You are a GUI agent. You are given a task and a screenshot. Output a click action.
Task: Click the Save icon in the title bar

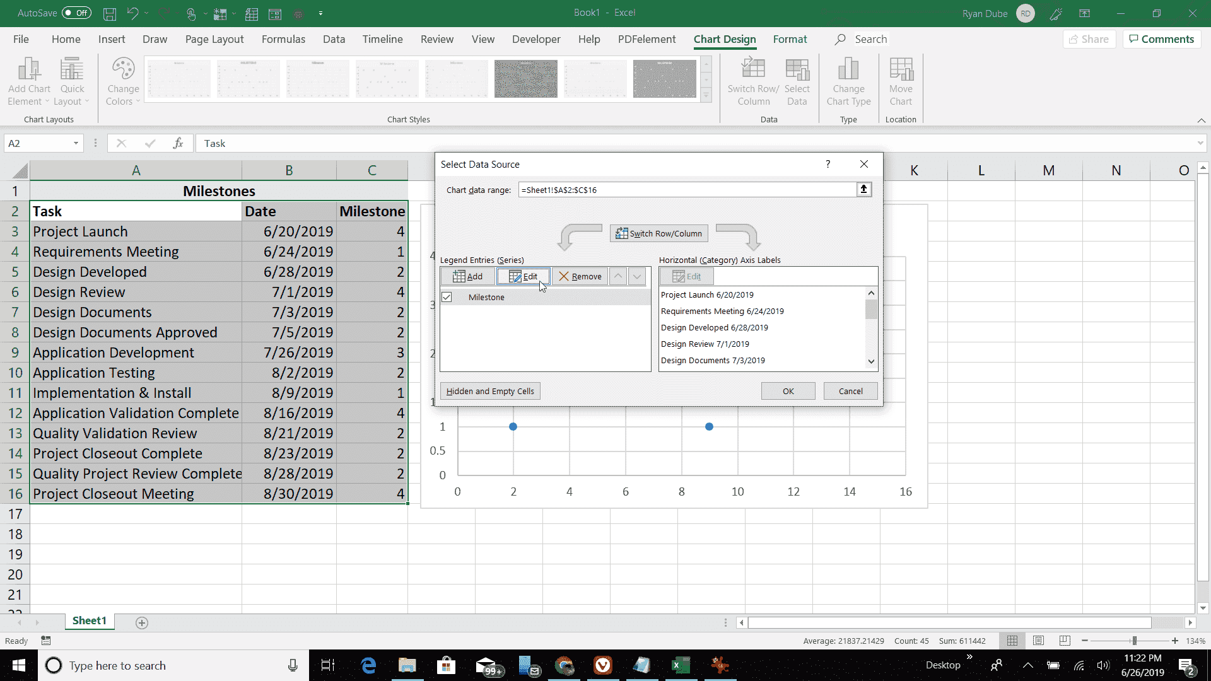coord(109,13)
